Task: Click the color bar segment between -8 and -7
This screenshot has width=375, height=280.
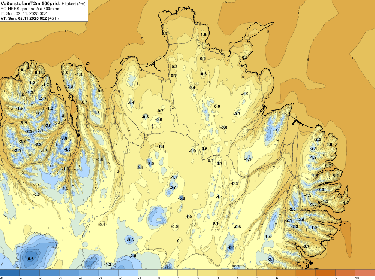Action: pyautogui.click(x=10, y=273)
